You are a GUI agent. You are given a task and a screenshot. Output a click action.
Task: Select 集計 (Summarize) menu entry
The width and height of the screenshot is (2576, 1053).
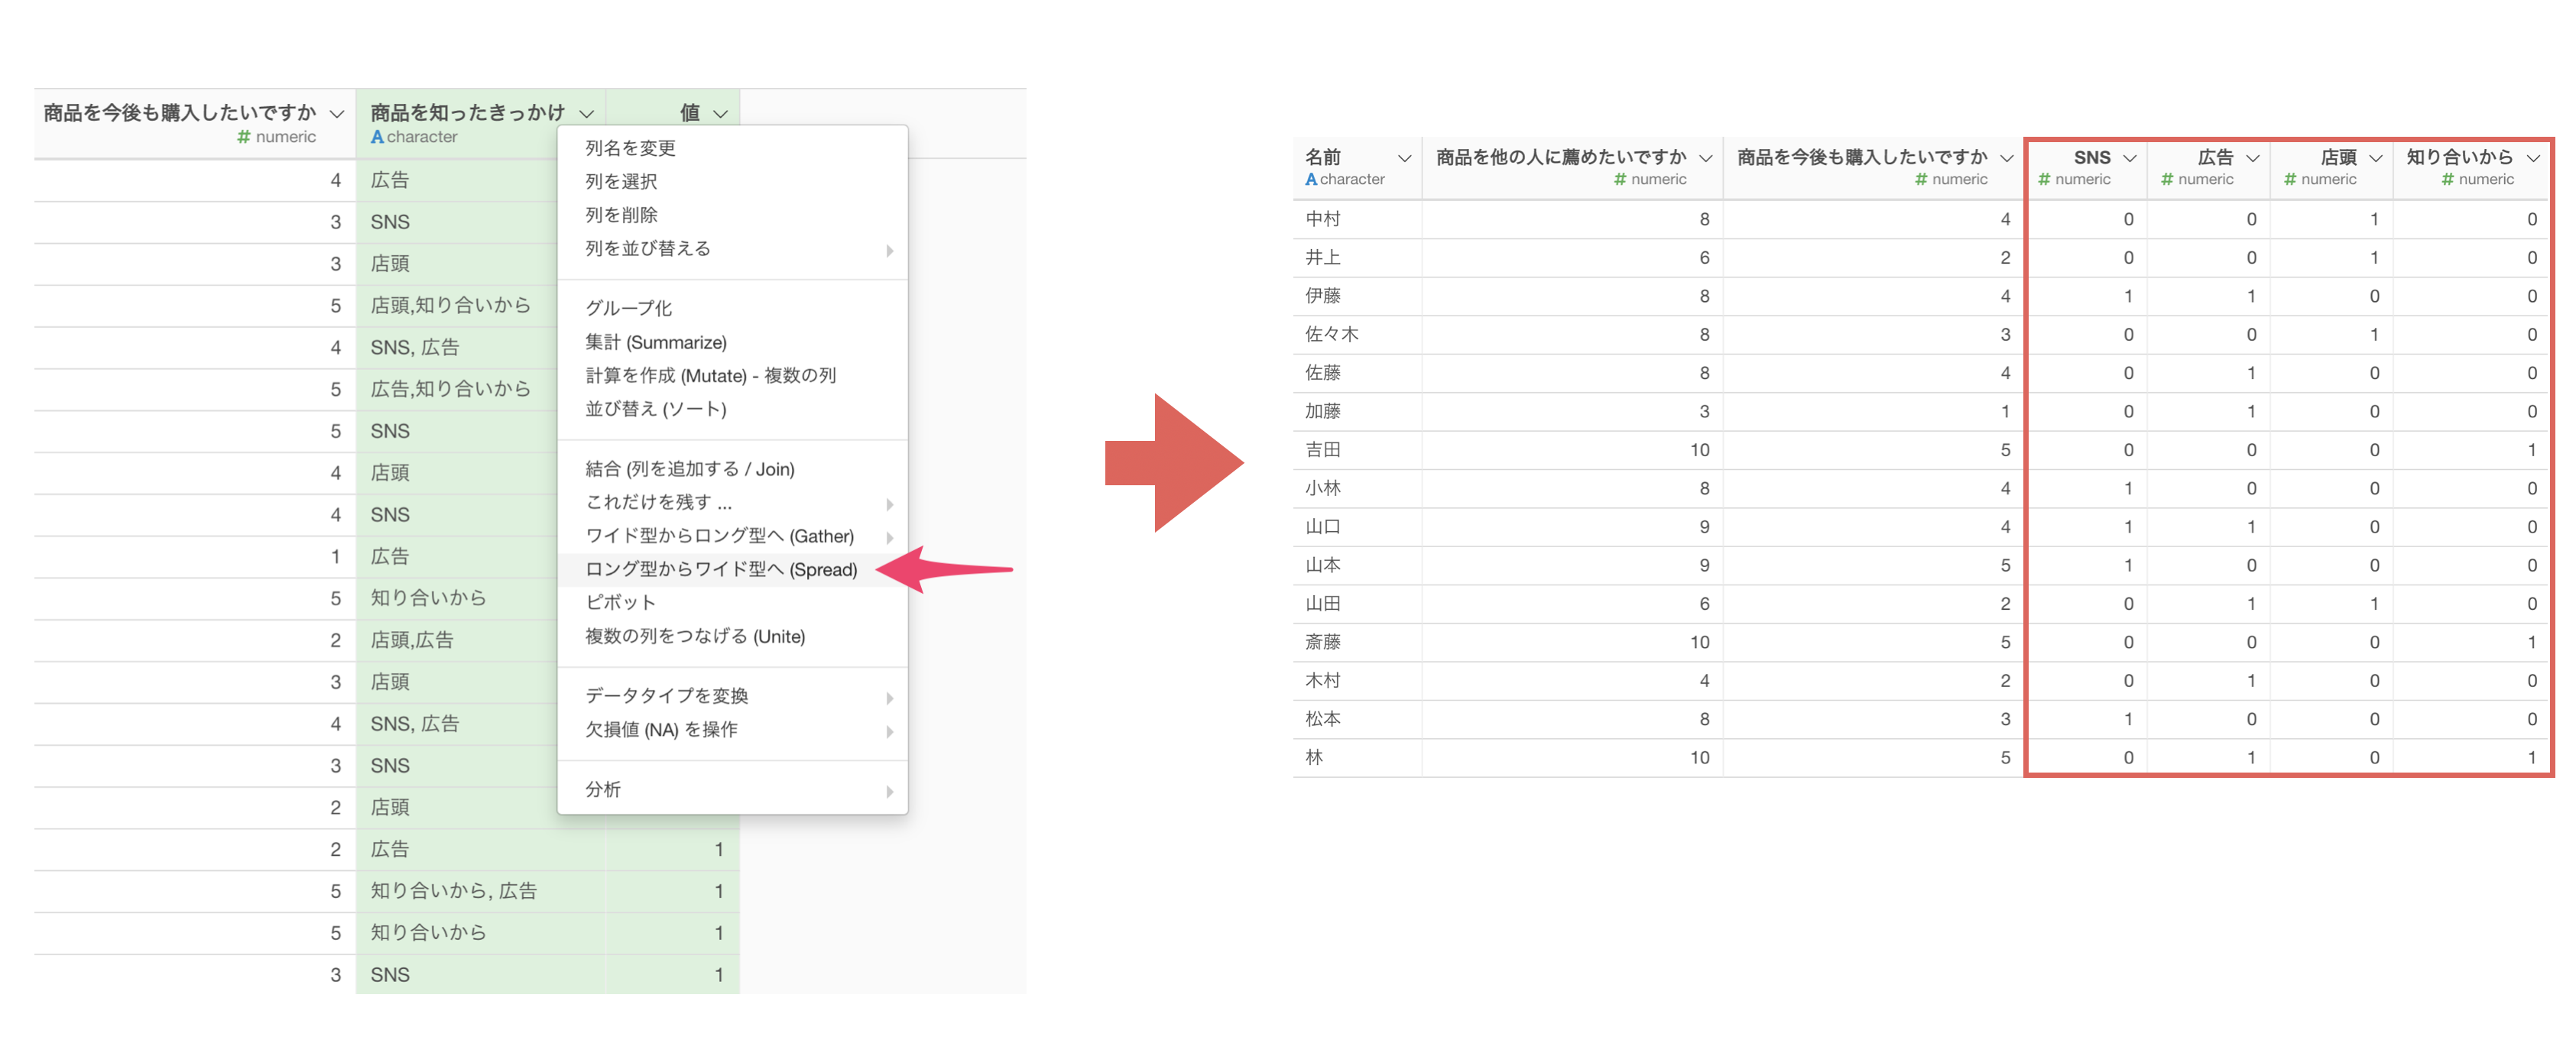pyautogui.click(x=732, y=342)
